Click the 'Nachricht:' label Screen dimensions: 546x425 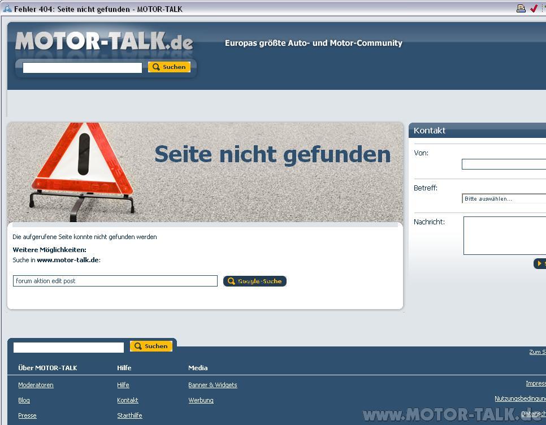[430, 222]
